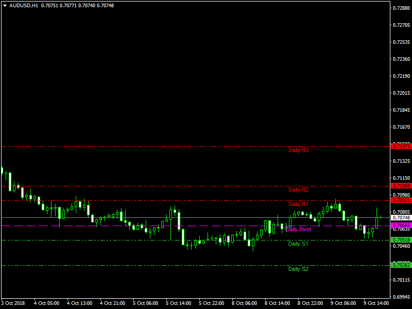This screenshot has height=309, width=412.
Task: Click the red 0.71068 price tag
Action: point(401,185)
